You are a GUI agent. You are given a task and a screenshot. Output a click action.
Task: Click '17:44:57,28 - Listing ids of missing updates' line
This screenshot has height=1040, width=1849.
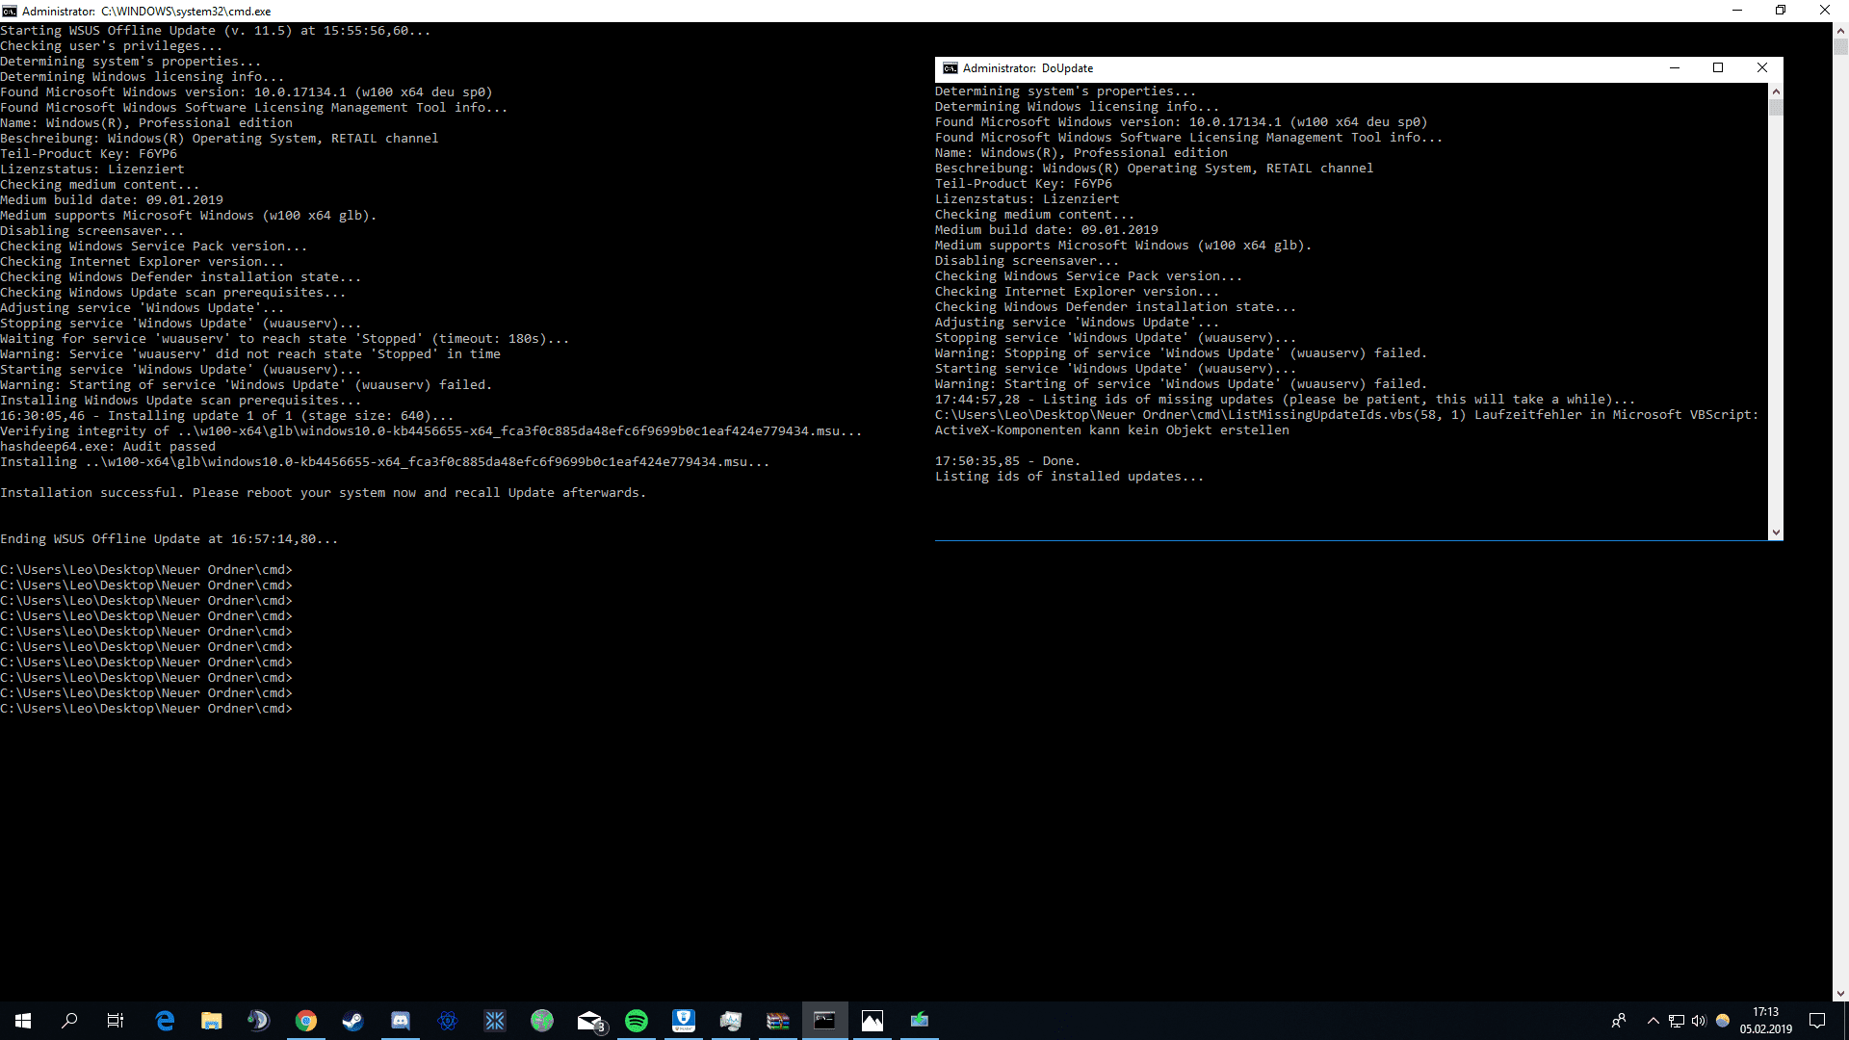tap(1286, 400)
